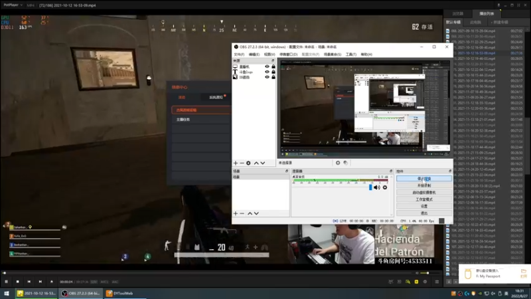Open the 场景集合(S) menu in OBS
The width and height of the screenshot is (531, 299).
click(x=333, y=54)
